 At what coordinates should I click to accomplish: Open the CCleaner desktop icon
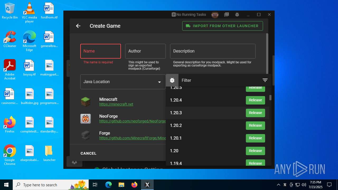click(x=10, y=39)
